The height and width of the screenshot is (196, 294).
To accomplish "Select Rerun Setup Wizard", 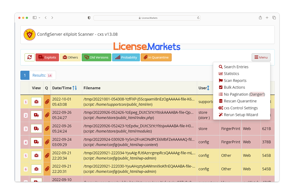I will tap(238, 115).
